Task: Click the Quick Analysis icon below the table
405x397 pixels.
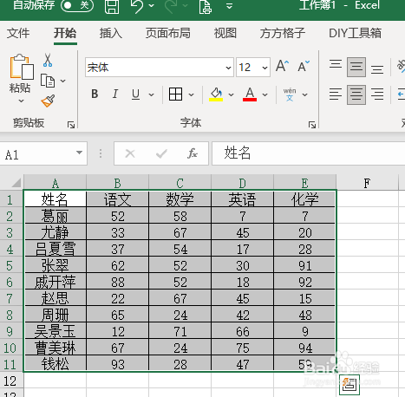Action: [349, 385]
